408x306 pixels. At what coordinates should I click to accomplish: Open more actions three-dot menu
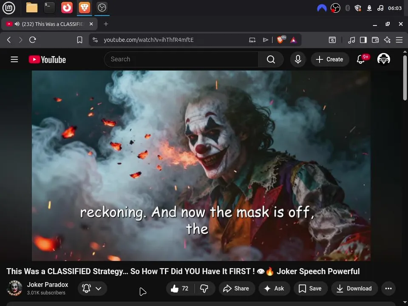point(388,288)
